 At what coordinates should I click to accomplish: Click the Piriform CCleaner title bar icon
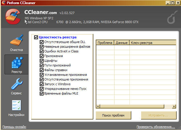pos(4,3)
